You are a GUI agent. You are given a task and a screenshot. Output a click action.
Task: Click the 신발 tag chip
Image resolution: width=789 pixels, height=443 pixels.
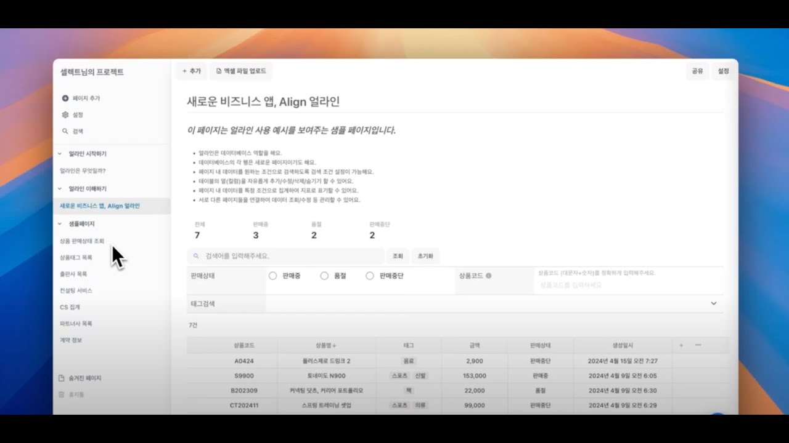(x=420, y=376)
